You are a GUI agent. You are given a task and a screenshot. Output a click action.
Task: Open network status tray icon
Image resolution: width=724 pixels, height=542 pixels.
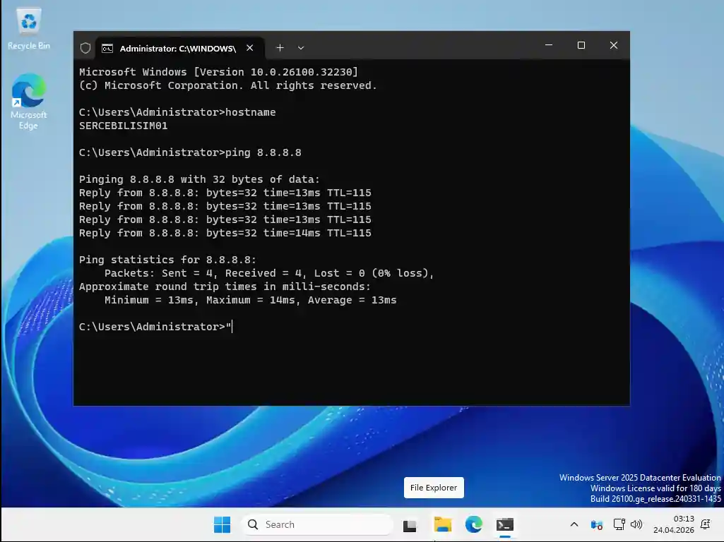click(619, 524)
